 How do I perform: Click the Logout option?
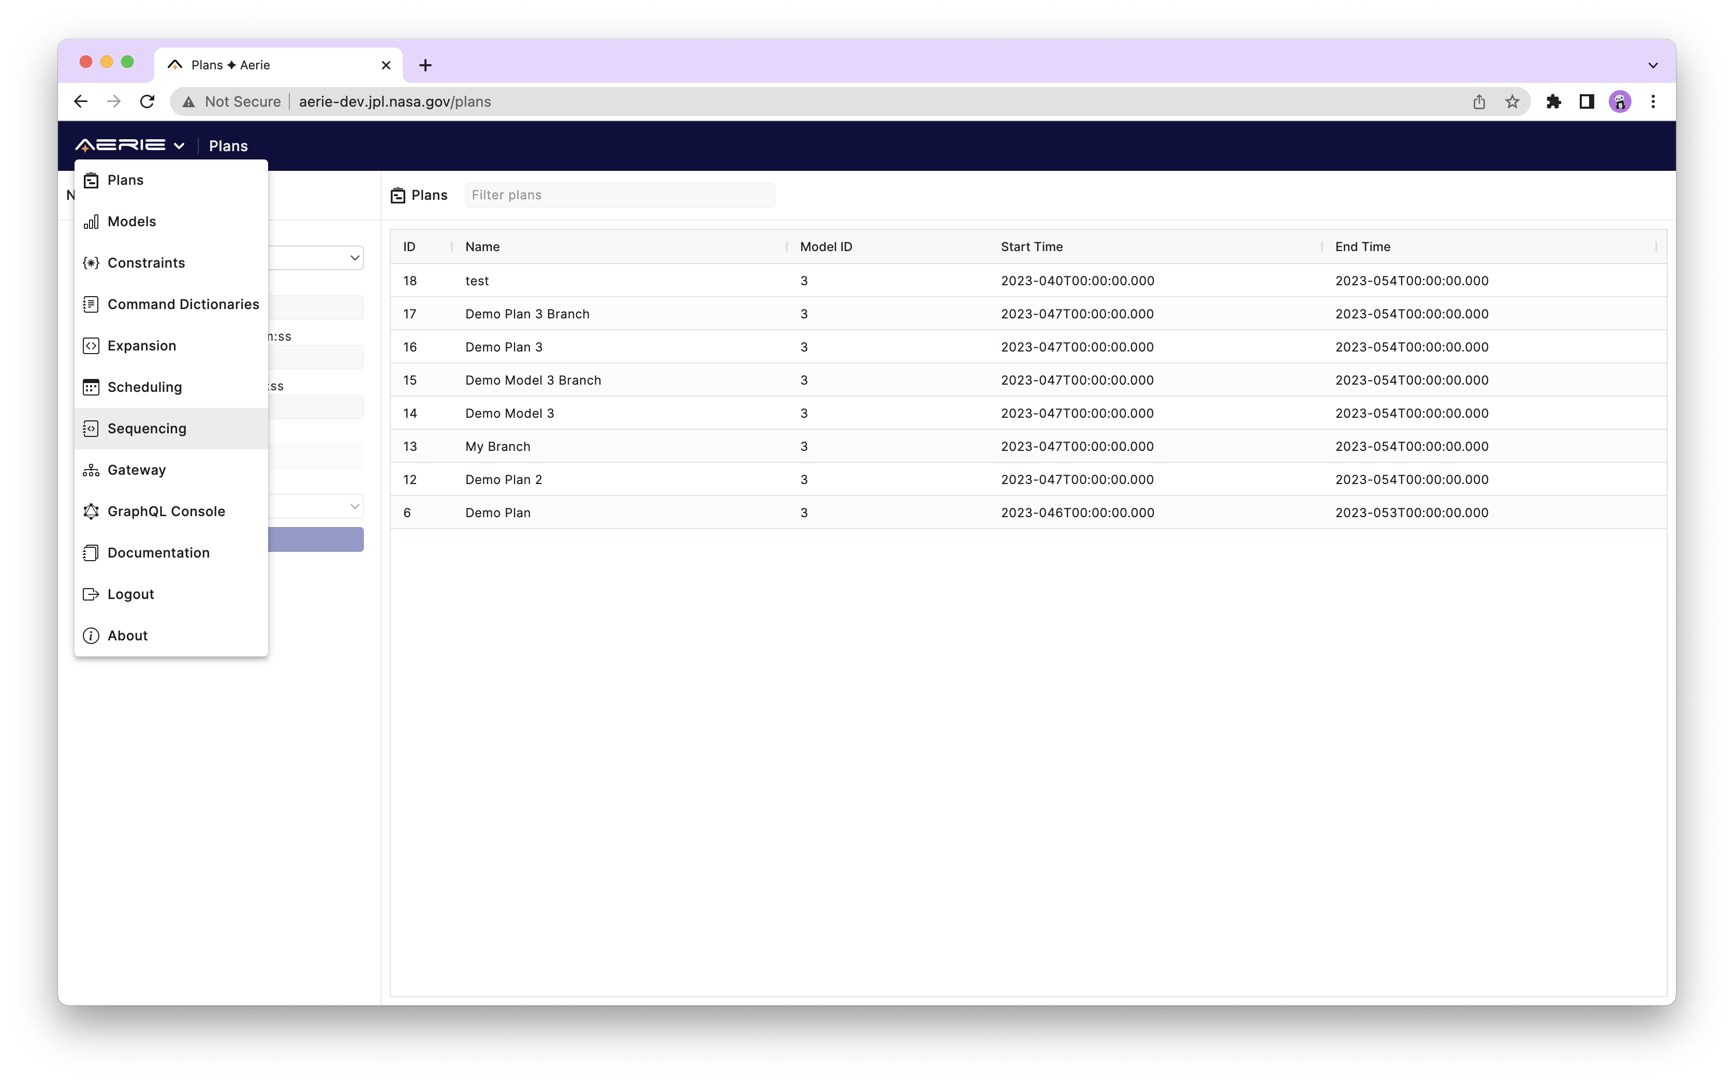[x=129, y=593]
